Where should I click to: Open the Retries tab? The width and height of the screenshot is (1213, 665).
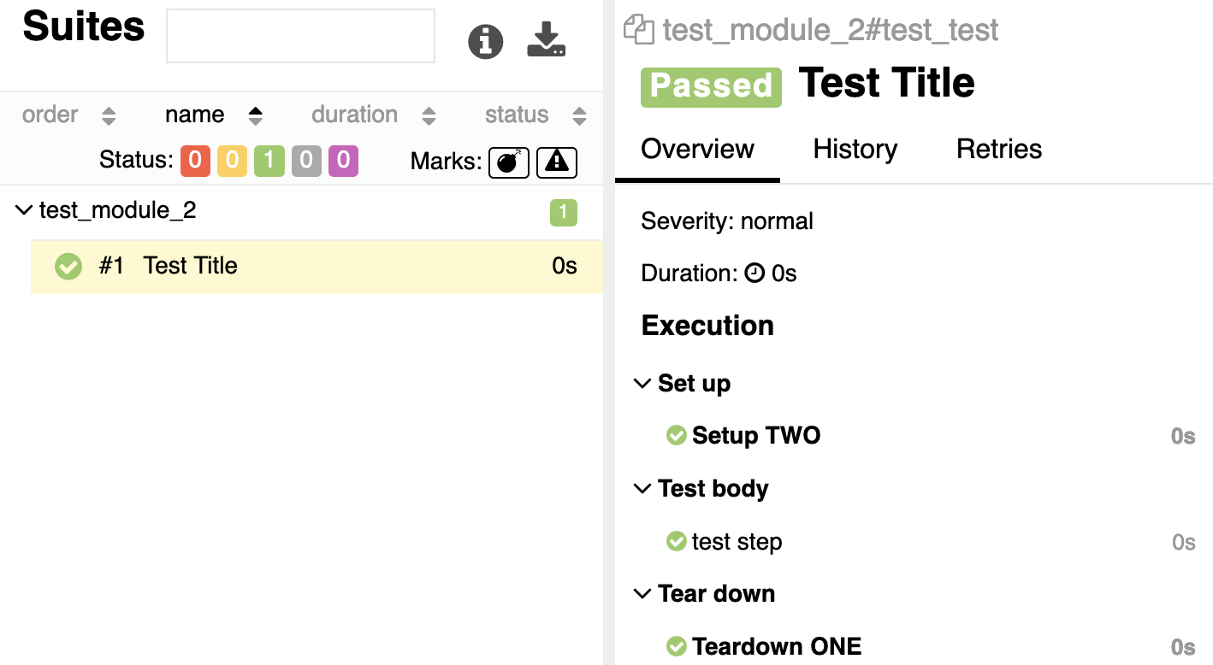[x=999, y=149]
